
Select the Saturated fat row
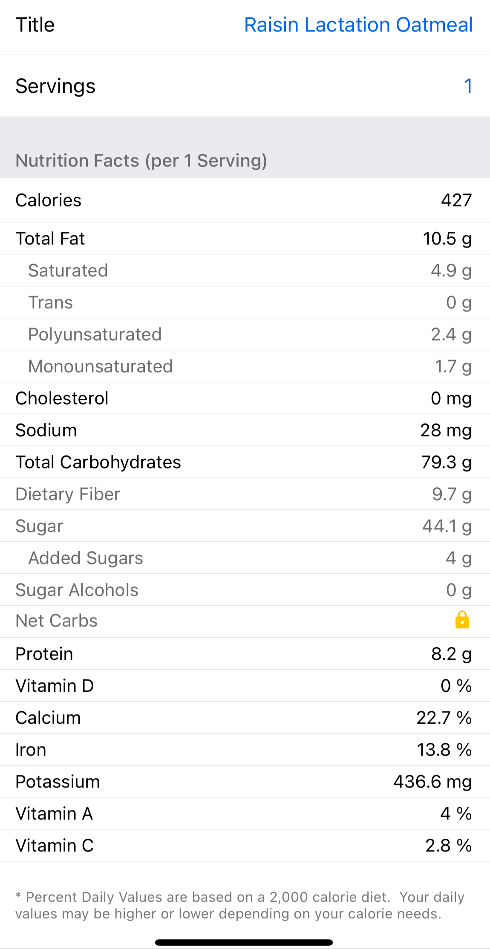coord(245,270)
